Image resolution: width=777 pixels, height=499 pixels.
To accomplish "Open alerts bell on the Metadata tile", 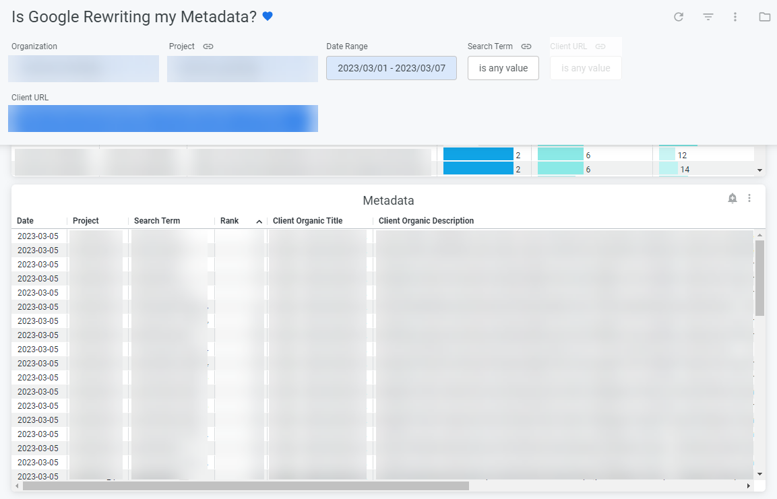I will tap(733, 198).
